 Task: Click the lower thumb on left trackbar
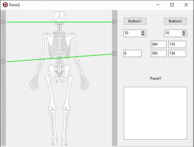click(3, 61)
